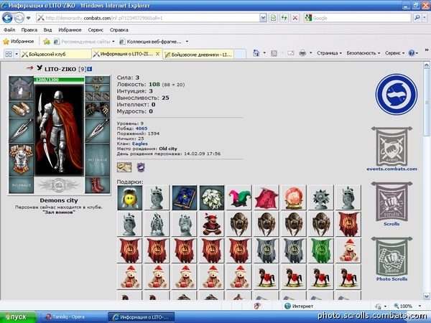Open the Help question mark dropdown
This screenshot has width=431, height=323.
pos(413,53)
